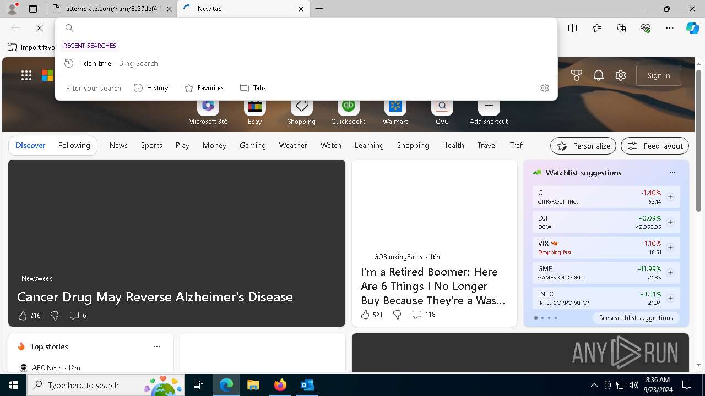Switch to the Discover feed tab
The width and height of the screenshot is (705, 396).
[x=30, y=145]
